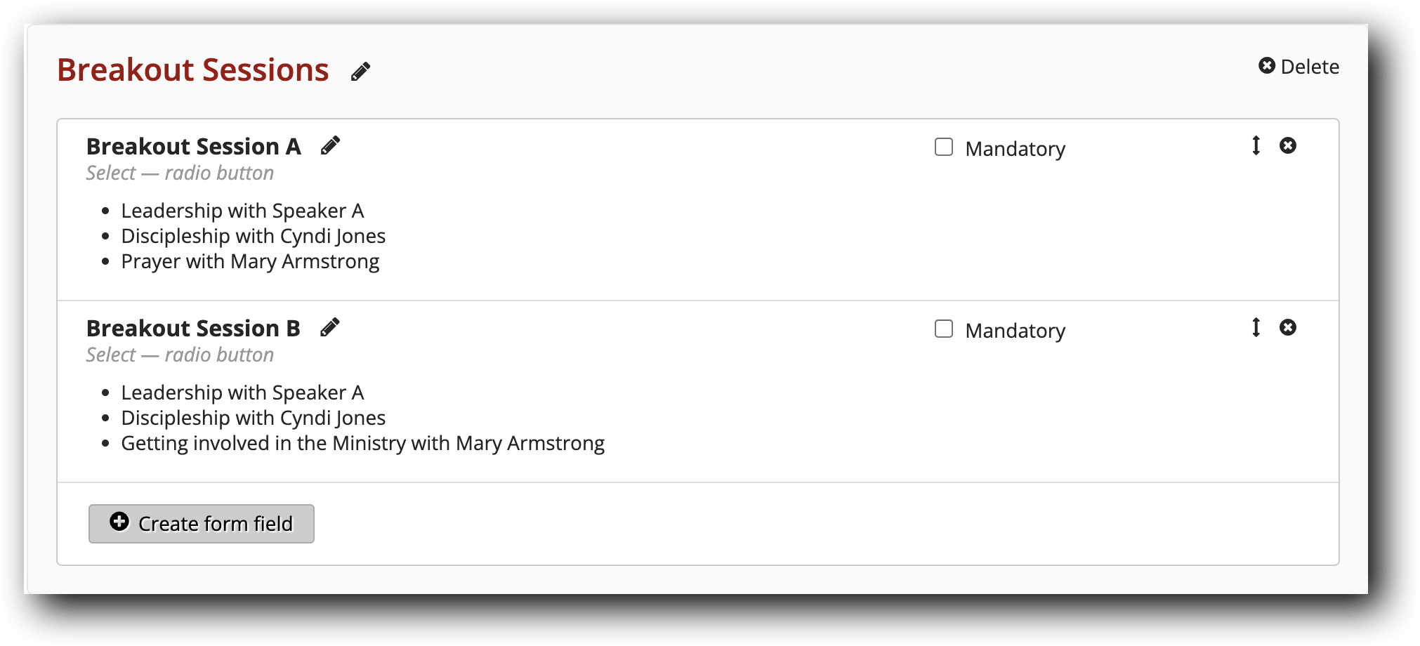1420x646 pixels.
Task: Click the circled X icon next to Delete
Action: click(x=1266, y=66)
